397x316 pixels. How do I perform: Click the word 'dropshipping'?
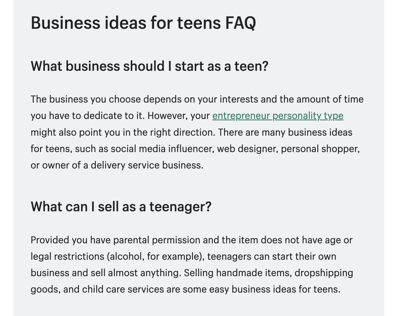click(324, 273)
